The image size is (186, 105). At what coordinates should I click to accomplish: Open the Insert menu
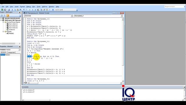click(x=17, y=7)
